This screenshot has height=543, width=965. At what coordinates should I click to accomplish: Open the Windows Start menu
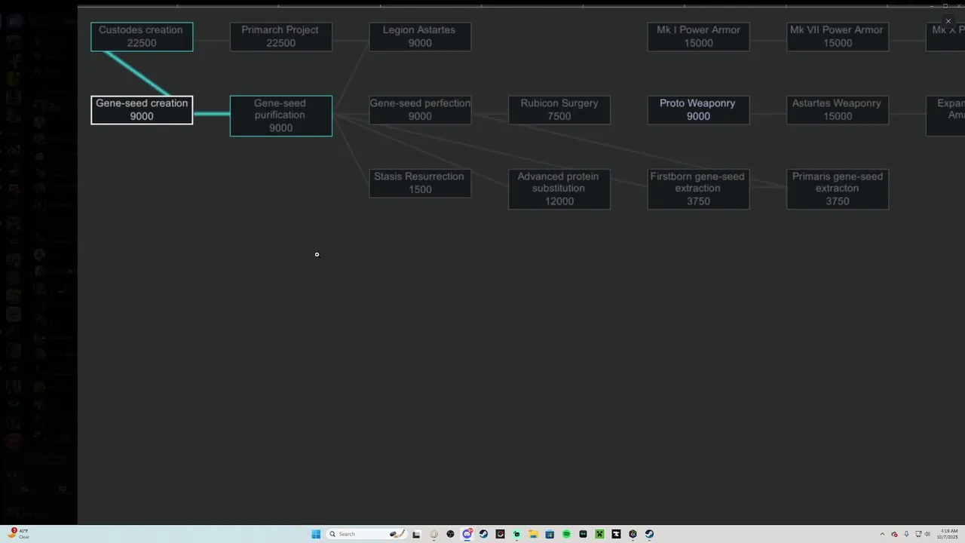pyautogui.click(x=316, y=534)
